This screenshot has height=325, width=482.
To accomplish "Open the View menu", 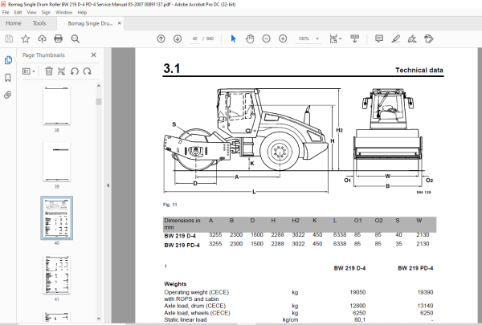I will click(31, 12).
